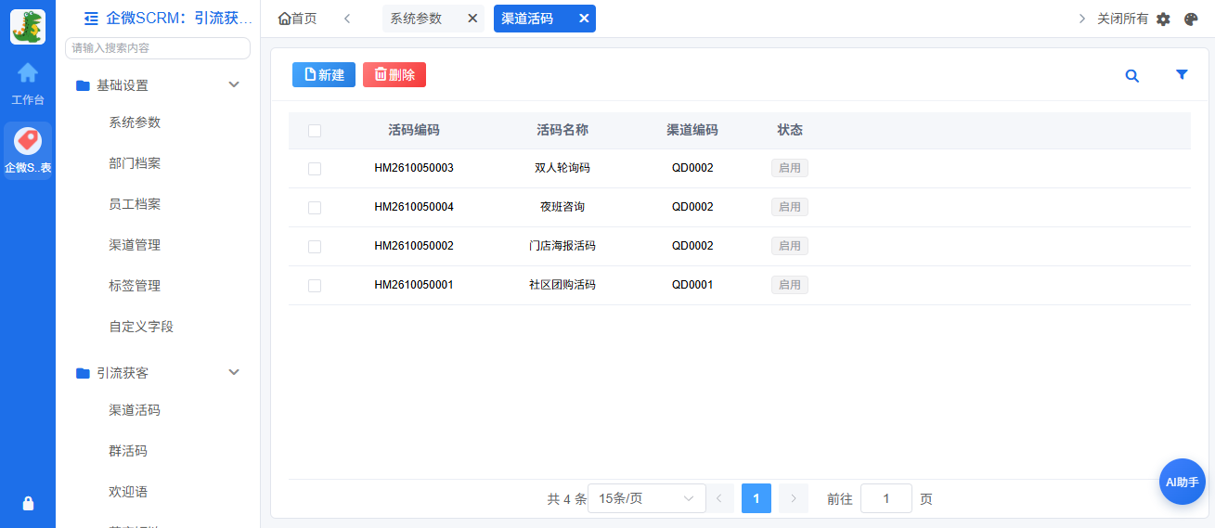Click the 状态 column header
The width and height of the screenshot is (1215, 528).
790,130
